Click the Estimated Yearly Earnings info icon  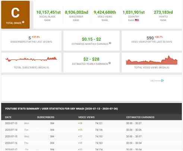(110, 63)
